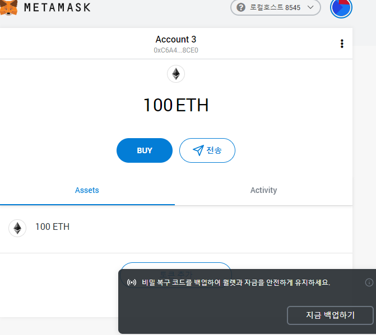Copy the Account 3 address 0xC6A4...8CE0
This screenshot has width=376, height=335.
point(176,50)
